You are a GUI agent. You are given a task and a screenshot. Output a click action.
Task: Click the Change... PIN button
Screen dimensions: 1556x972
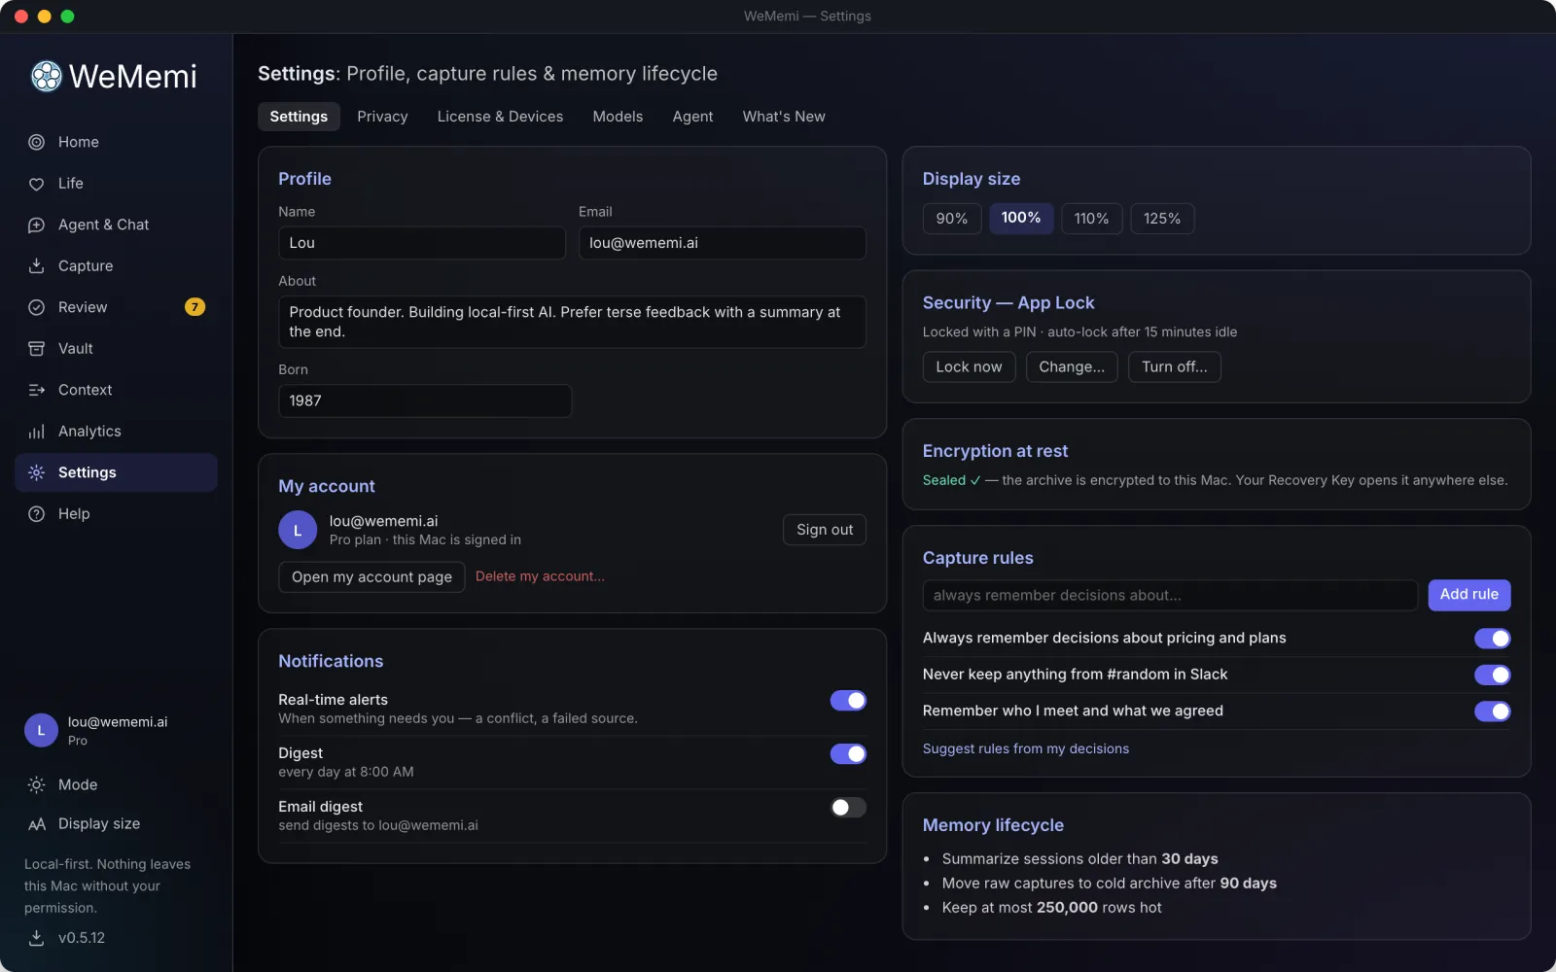tap(1072, 367)
